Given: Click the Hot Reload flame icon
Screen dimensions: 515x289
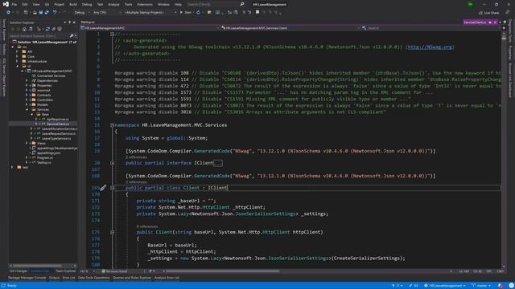Looking at the screenshot, I should coord(198,13).
